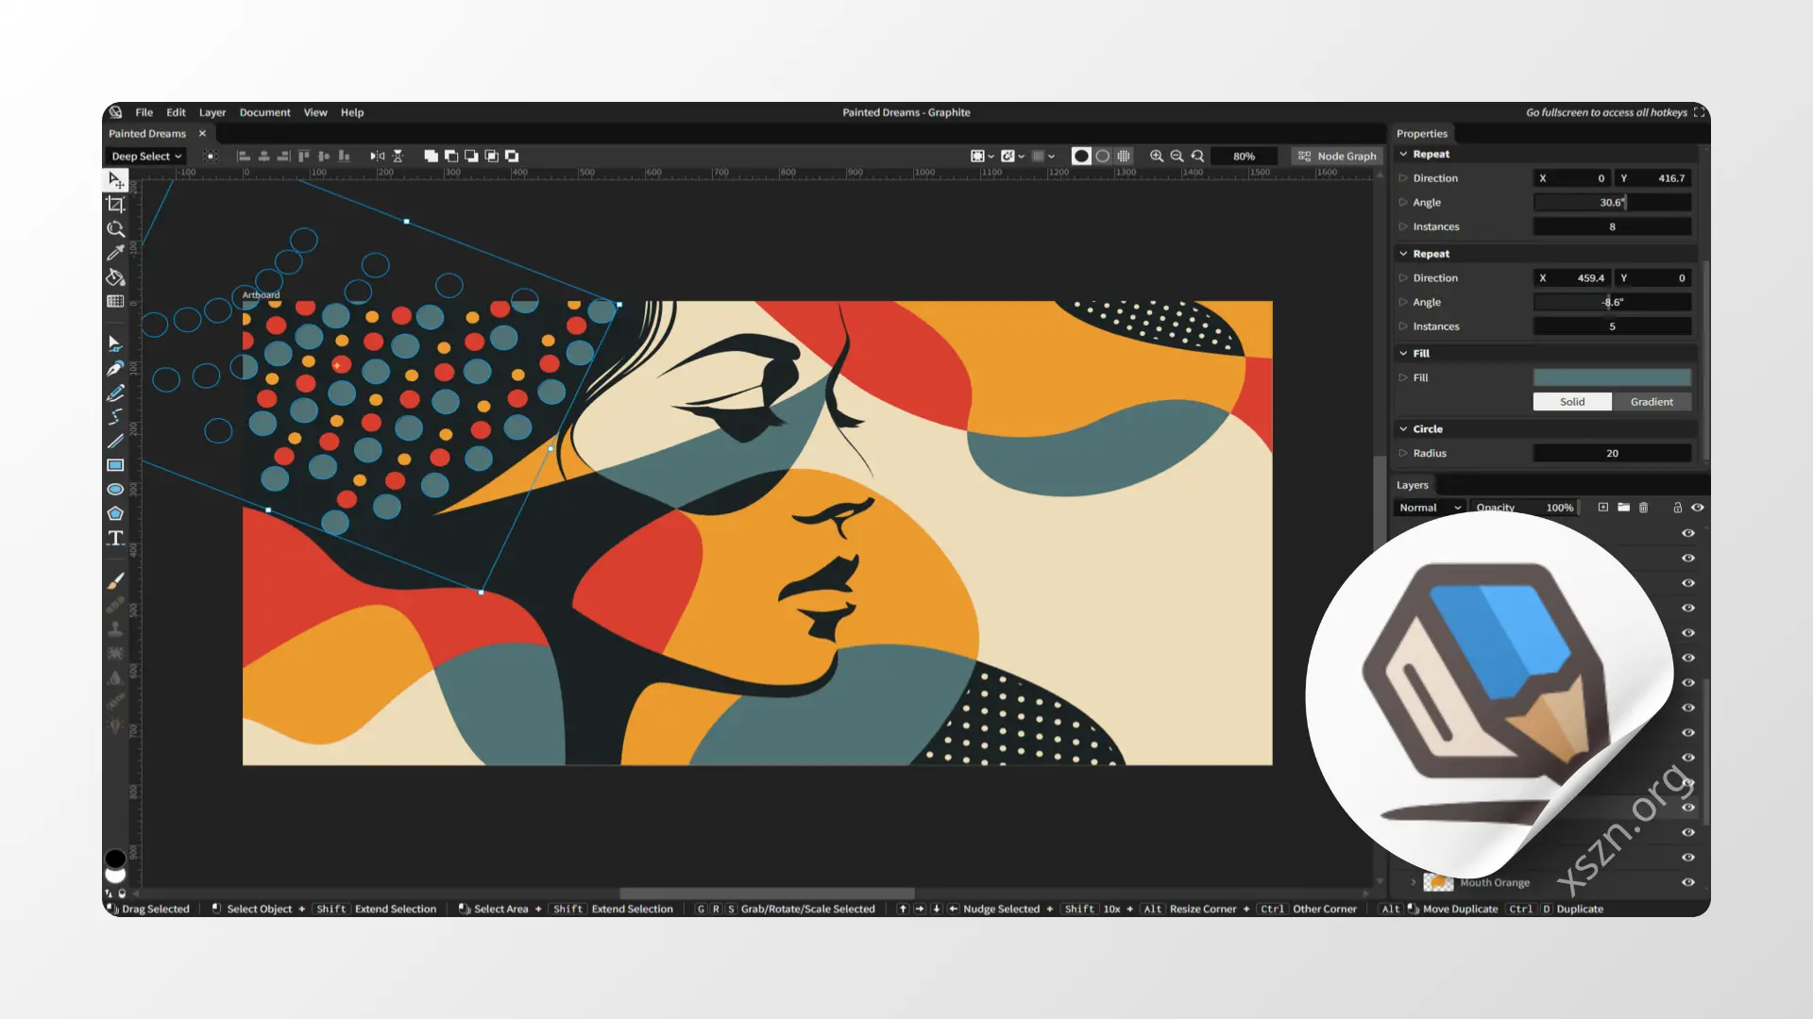The width and height of the screenshot is (1813, 1019).
Task: Open the Help menu
Action: point(352,112)
